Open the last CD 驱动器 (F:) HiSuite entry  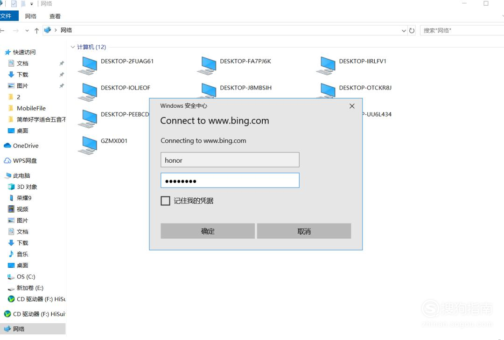point(35,314)
